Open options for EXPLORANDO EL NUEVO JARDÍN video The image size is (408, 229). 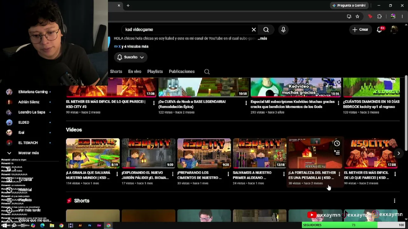(x=173, y=174)
